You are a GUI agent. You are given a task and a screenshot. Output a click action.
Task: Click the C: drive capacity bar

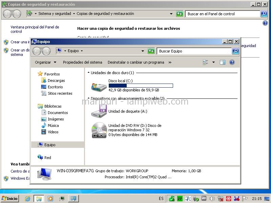(x=141, y=86)
